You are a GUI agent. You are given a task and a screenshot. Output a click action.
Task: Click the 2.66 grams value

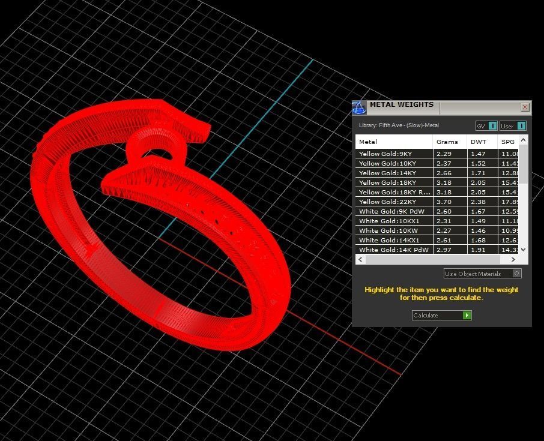pos(444,173)
